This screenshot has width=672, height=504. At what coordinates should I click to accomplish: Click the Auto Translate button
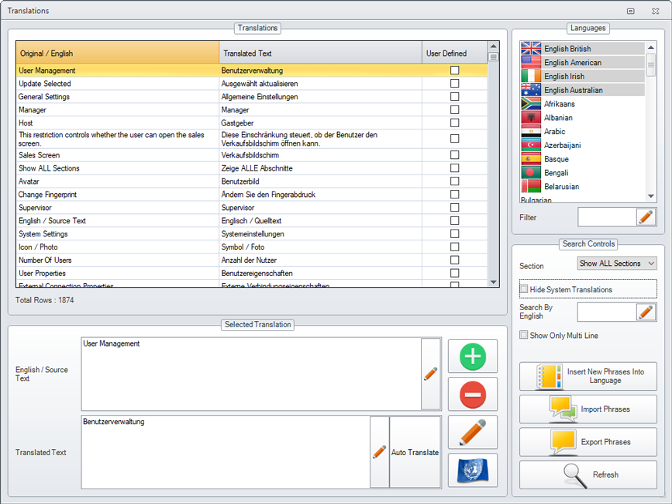point(415,452)
